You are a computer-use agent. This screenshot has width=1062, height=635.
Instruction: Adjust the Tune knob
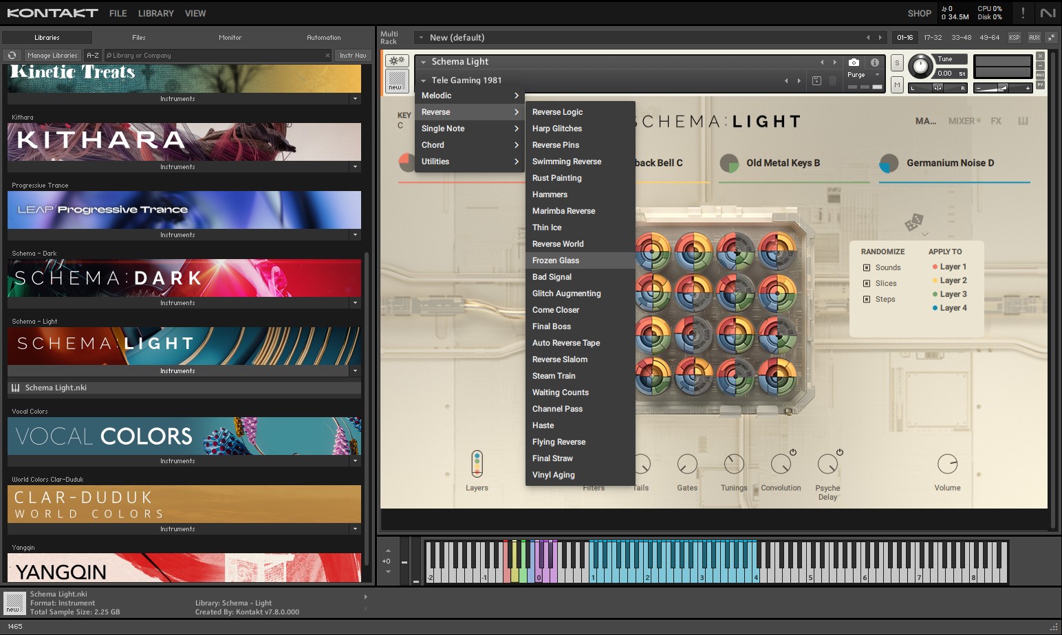920,67
